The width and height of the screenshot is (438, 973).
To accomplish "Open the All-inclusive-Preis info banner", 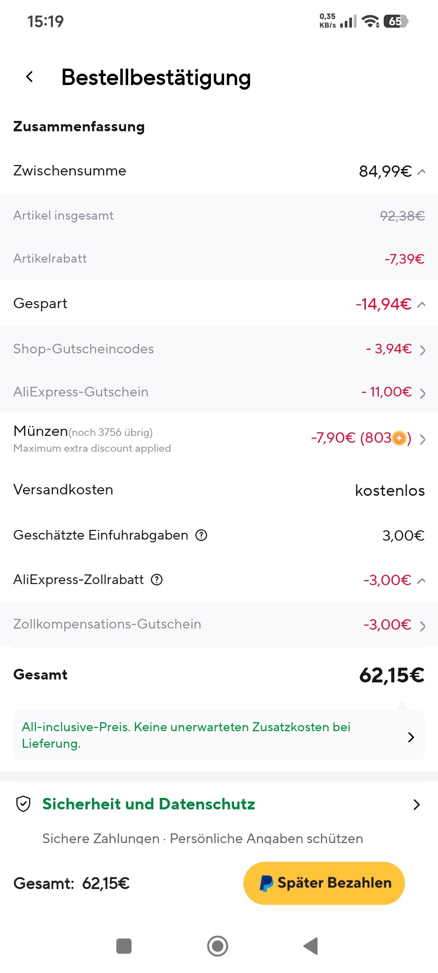I will tap(219, 735).
